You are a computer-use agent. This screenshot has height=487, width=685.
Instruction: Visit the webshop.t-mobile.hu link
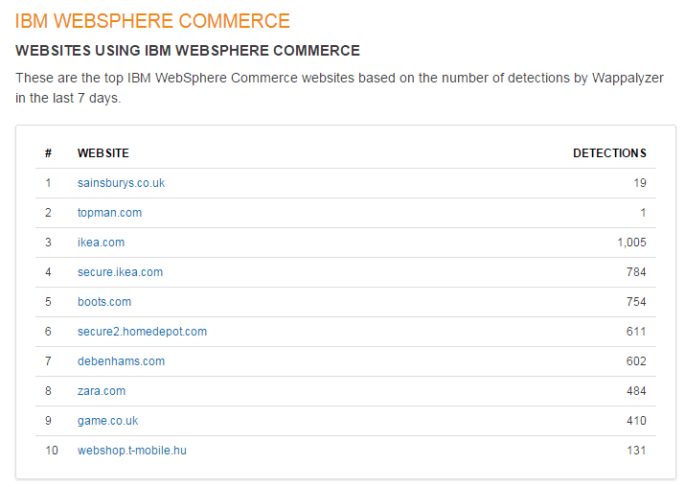click(132, 451)
